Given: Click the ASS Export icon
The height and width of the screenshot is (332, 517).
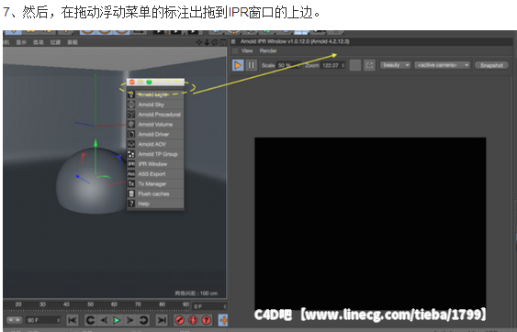Looking at the screenshot, I should (131, 173).
